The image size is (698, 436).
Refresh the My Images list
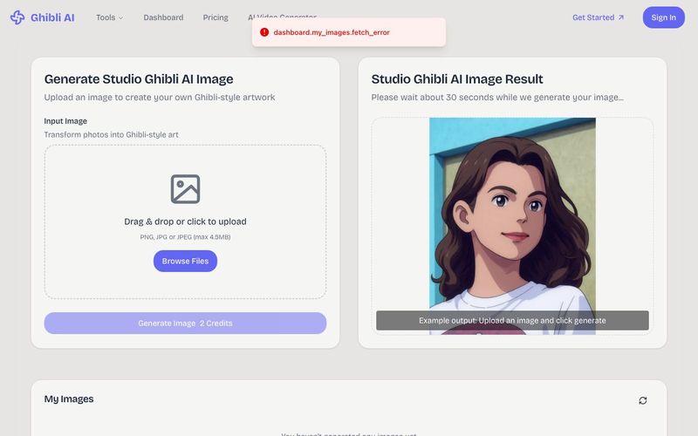(x=642, y=400)
